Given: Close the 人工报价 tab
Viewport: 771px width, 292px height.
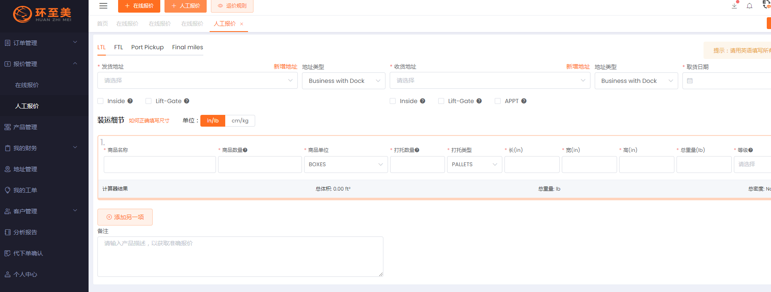Looking at the screenshot, I should 242,24.
